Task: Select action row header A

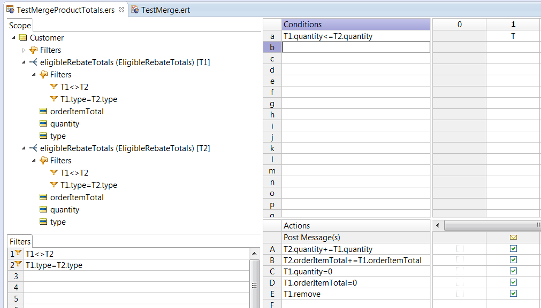Action: [272, 249]
